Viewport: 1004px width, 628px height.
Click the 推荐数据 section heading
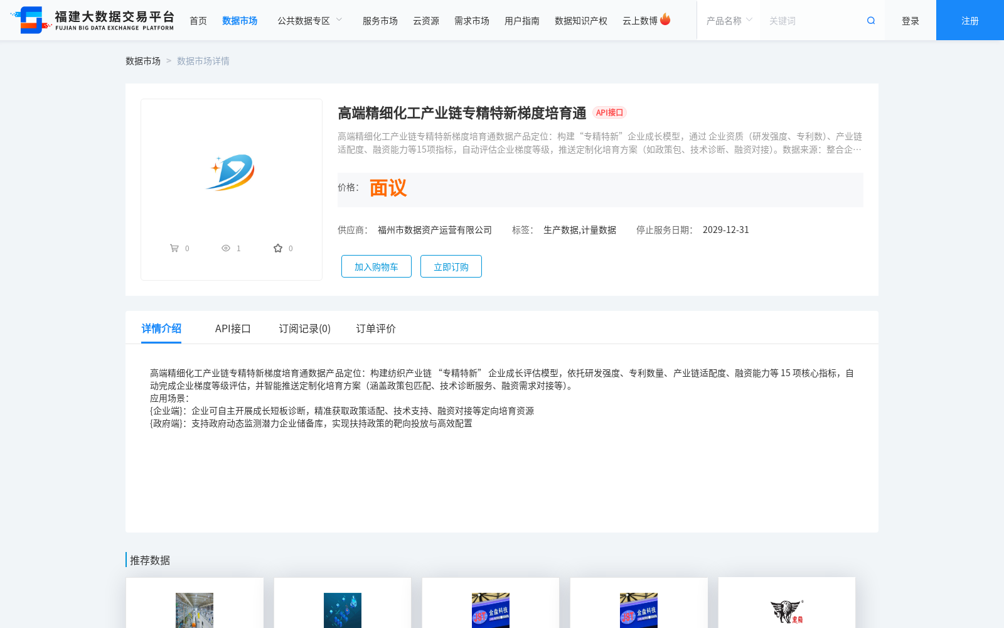click(x=150, y=560)
